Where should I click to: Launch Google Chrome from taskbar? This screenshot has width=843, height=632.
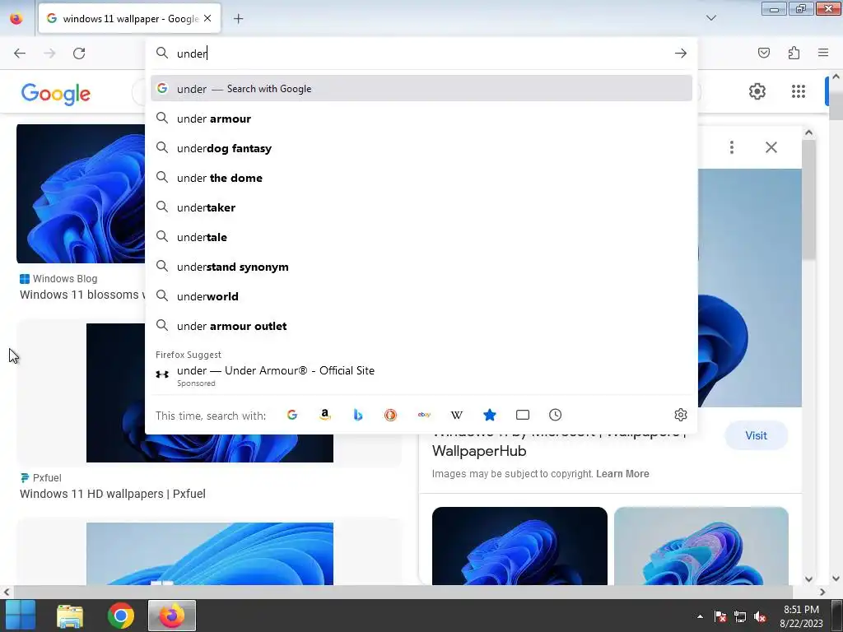pos(121,616)
